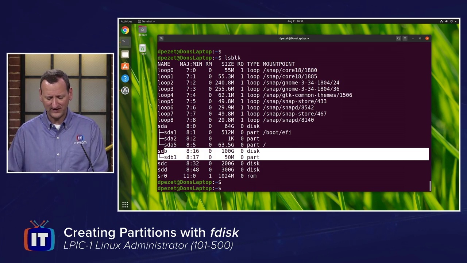
Task: Open Software Updater from the dock
Action: pos(125,90)
